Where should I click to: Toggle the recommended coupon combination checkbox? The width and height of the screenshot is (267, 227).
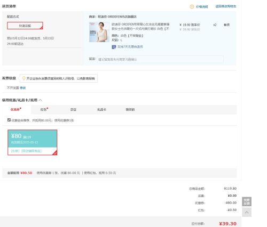[x=9, y=120]
